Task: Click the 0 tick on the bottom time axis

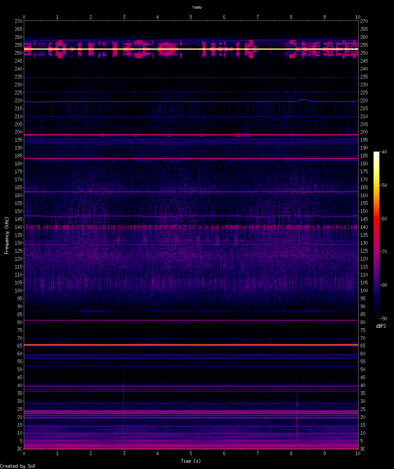Action: [24, 454]
